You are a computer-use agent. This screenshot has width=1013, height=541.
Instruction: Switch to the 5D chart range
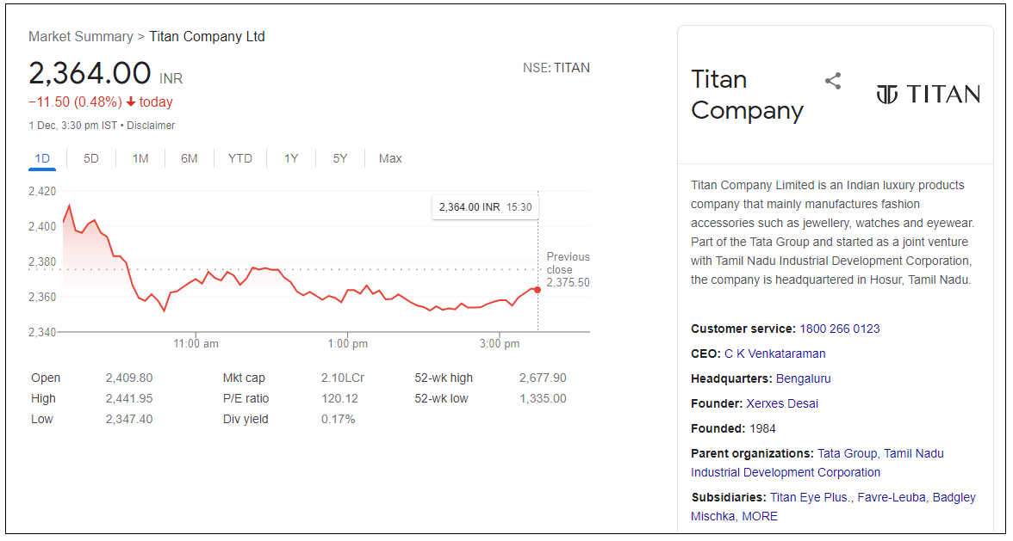coord(91,158)
